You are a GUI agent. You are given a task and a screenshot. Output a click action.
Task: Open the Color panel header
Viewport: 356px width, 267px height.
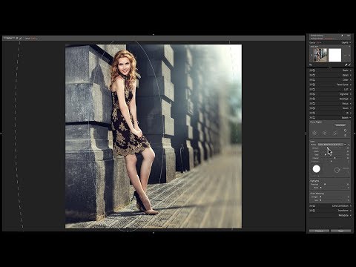coord(330,80)
